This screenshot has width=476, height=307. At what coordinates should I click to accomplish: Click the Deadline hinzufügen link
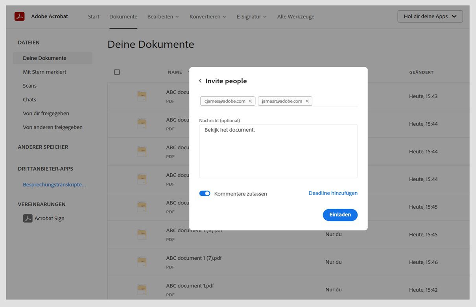click(333, 193)
